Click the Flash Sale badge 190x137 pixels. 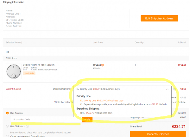click(29, 73)
